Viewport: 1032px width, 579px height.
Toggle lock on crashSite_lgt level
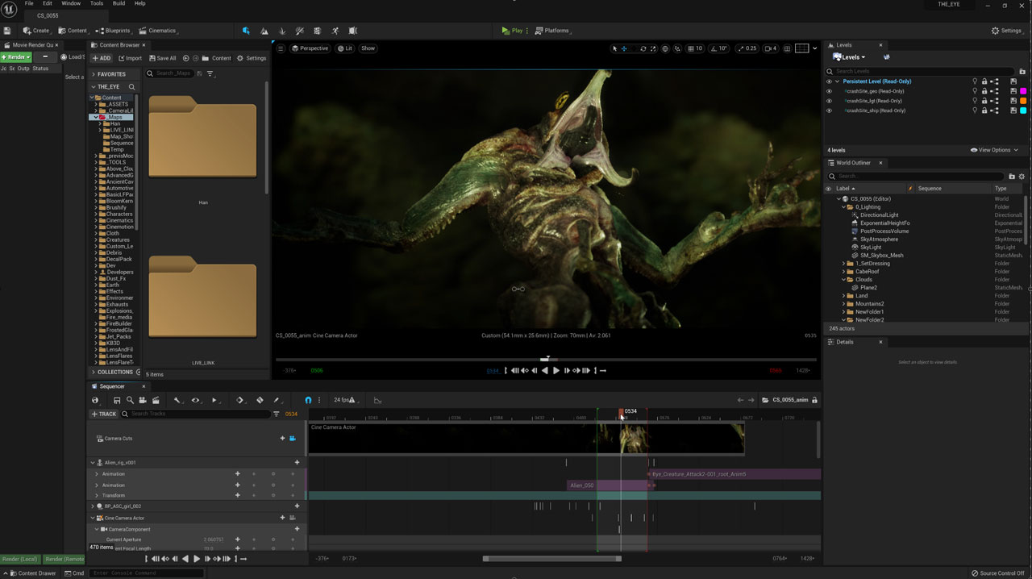984,101
